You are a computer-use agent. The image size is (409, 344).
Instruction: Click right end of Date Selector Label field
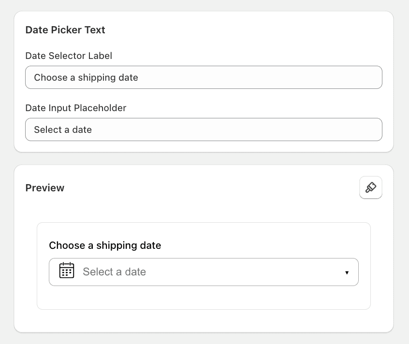[x=367, y=77]
